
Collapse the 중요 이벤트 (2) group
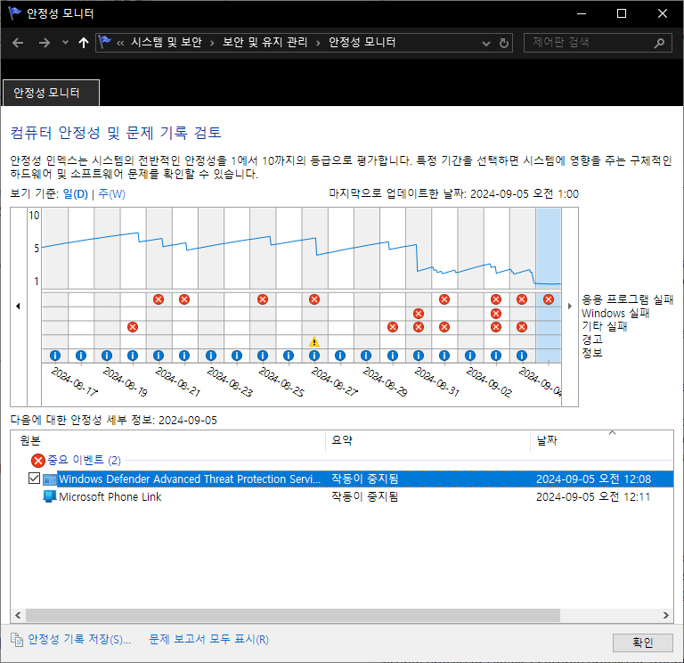(x=85, y=460)
